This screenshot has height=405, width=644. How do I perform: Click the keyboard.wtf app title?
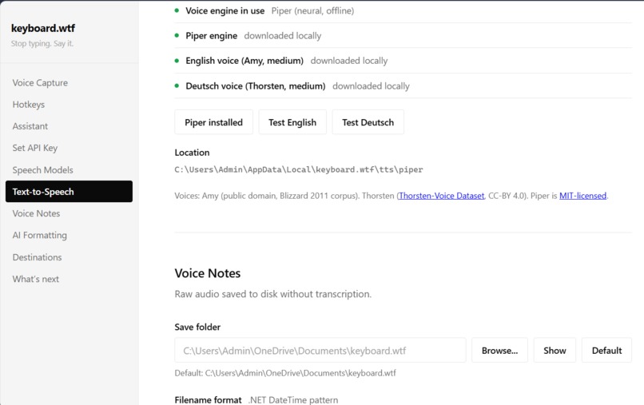click(43, 28)
